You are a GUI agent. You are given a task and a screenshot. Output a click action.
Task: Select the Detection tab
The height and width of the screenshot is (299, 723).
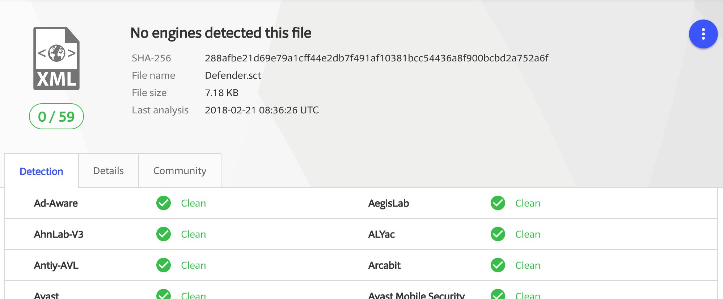coord(42,171)
